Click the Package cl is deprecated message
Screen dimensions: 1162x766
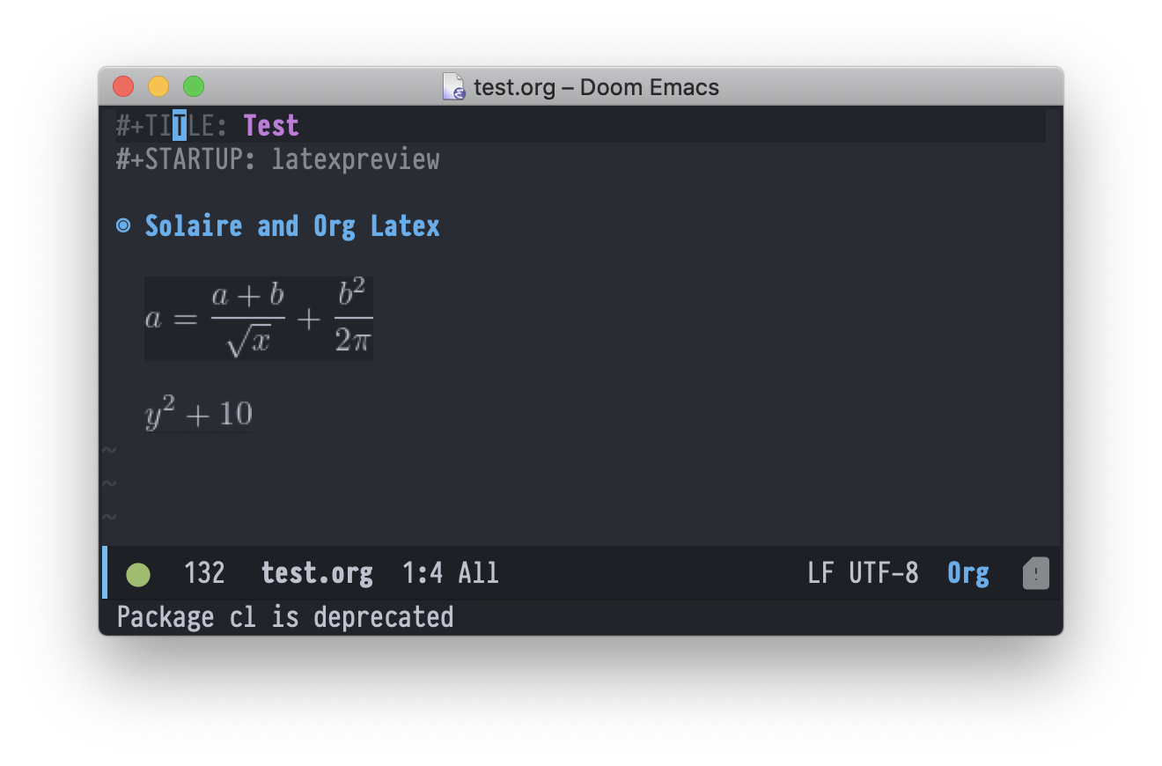pos(284,616)
